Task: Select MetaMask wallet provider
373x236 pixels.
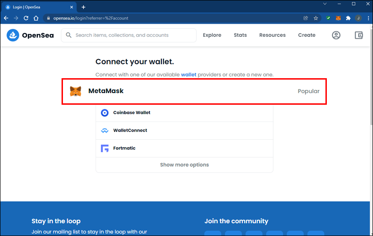Action: [x=194, y=91]
